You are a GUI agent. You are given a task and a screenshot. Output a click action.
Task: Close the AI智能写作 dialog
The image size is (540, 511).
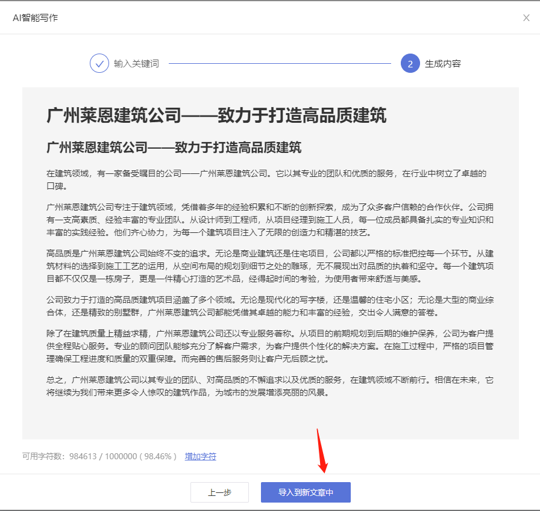(x=526, y=17)
